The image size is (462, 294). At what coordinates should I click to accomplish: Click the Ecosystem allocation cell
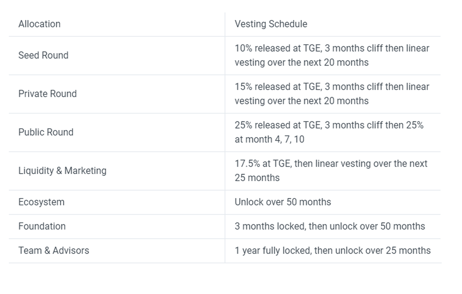click(x=41, y=202)
